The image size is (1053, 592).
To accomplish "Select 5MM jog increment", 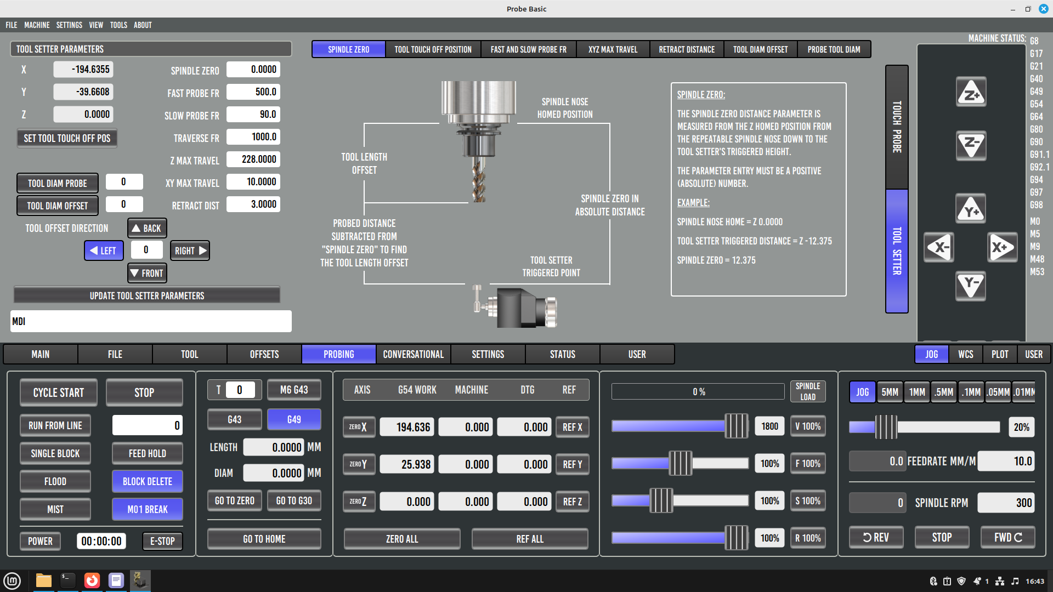I will (x=890, y=392).
